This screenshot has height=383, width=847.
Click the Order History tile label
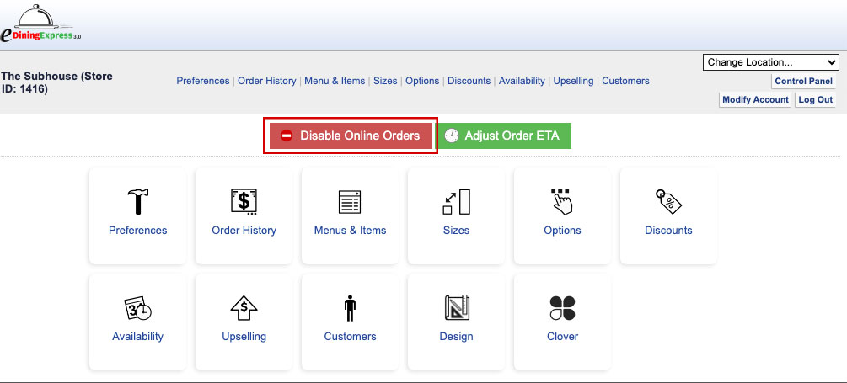point(244,231)
